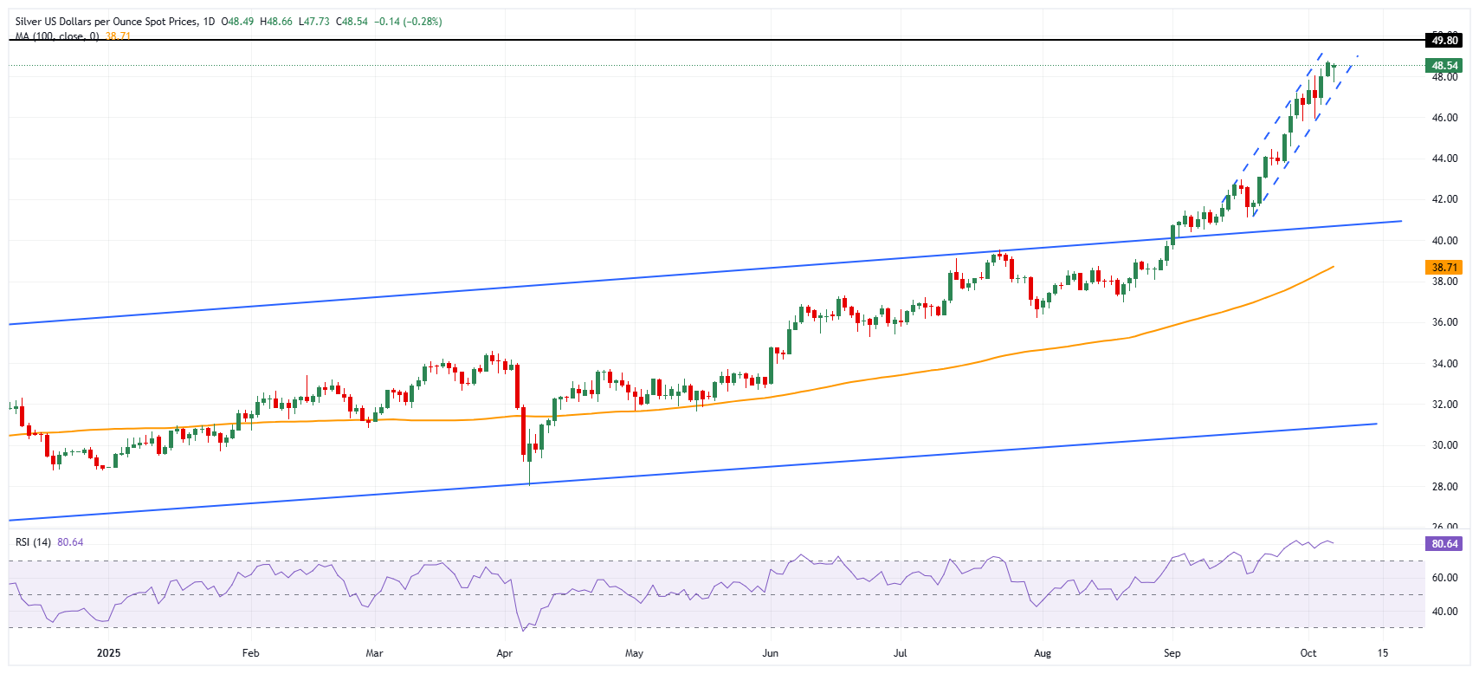Image resolution: width=1479 pixels, height=674 pixels.
Task: Click the Sep label on the time axis
Action: (x=1172, y=653)
